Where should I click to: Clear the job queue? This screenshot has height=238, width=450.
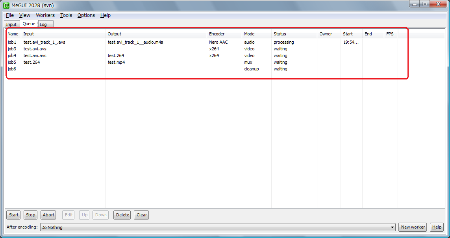(x=142, y=215)
